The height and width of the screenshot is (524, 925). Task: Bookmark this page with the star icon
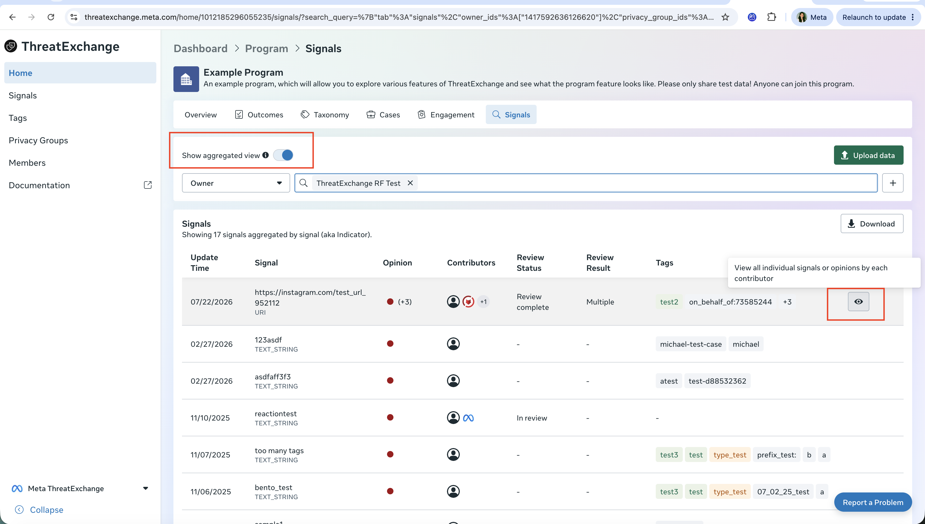coord(725,17)
